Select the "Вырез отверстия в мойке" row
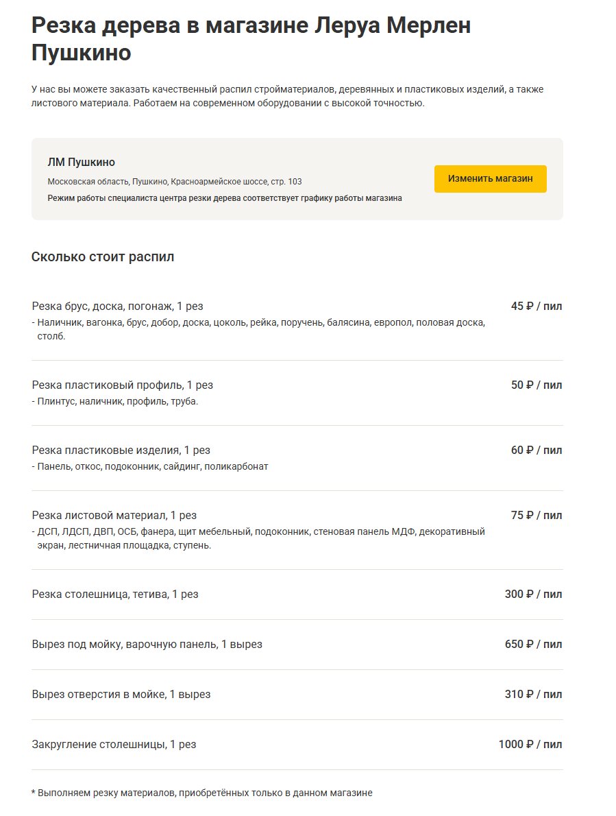The height and width of the screenshot is (816, 616). point(121,695)
